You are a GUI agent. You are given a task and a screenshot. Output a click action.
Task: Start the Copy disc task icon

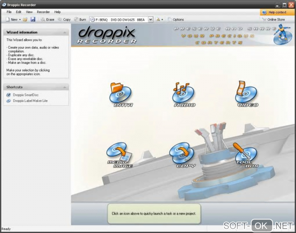(182, 156)
